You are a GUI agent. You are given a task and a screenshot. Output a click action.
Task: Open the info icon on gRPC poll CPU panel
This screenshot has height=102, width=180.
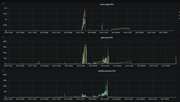[x=3, y=37]
